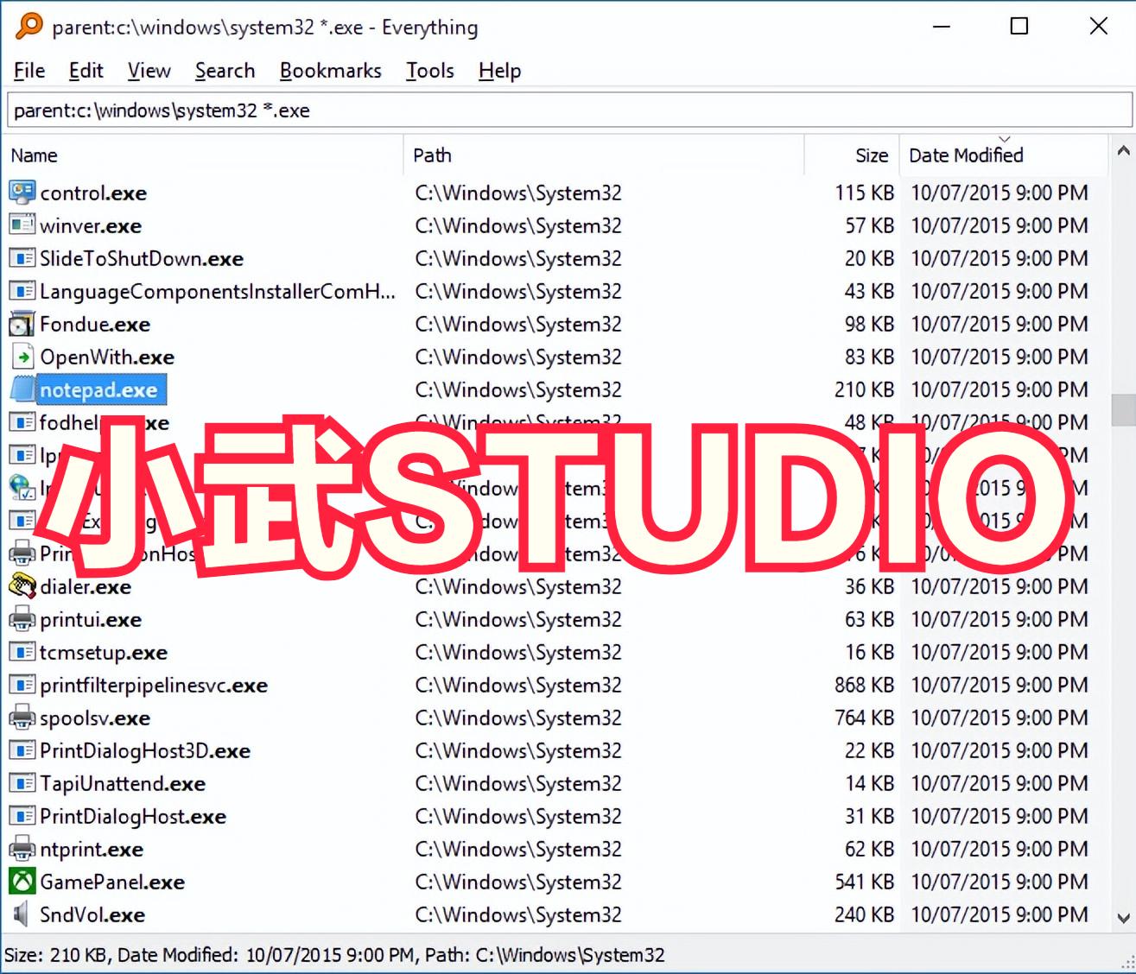Click the 764 KB size of spoolsv.exe
Viewport: 1136px width, 974px height.
coord(864,718)
